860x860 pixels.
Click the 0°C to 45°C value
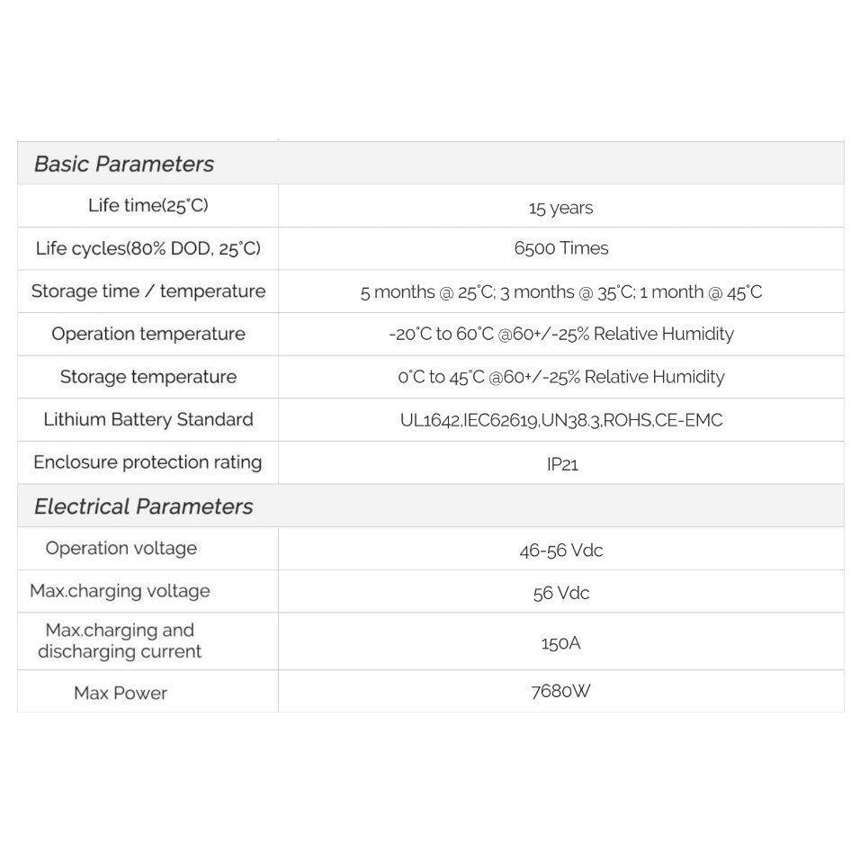pos(560,377)
